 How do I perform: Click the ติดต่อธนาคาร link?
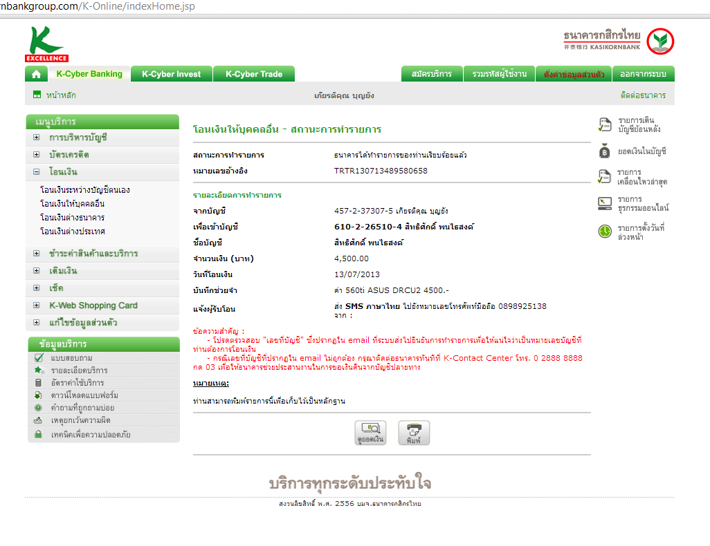pyautogui.click(x=643, y=95)
